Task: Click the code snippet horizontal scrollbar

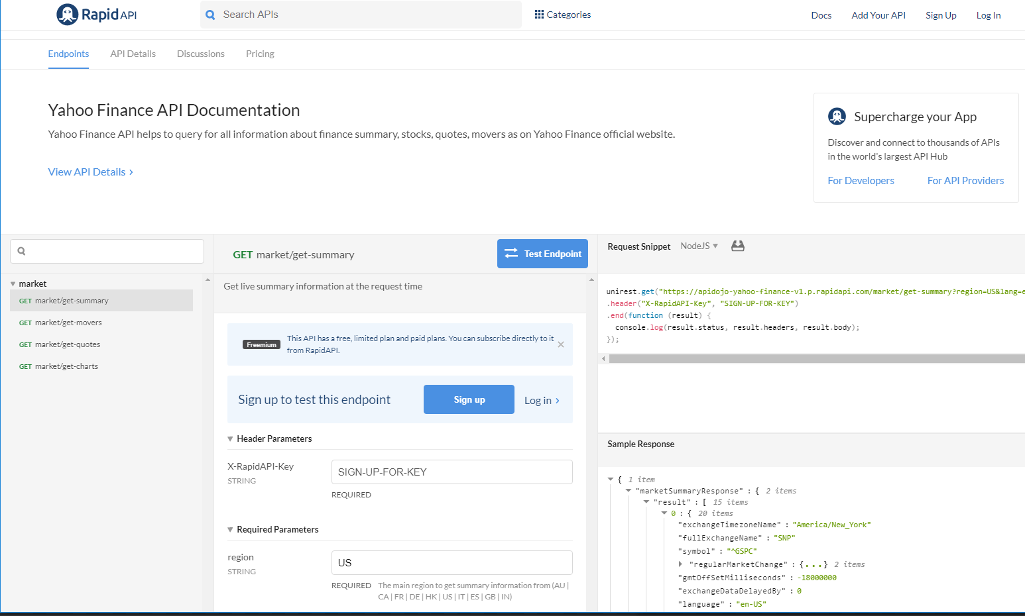Action: point(817,358)
